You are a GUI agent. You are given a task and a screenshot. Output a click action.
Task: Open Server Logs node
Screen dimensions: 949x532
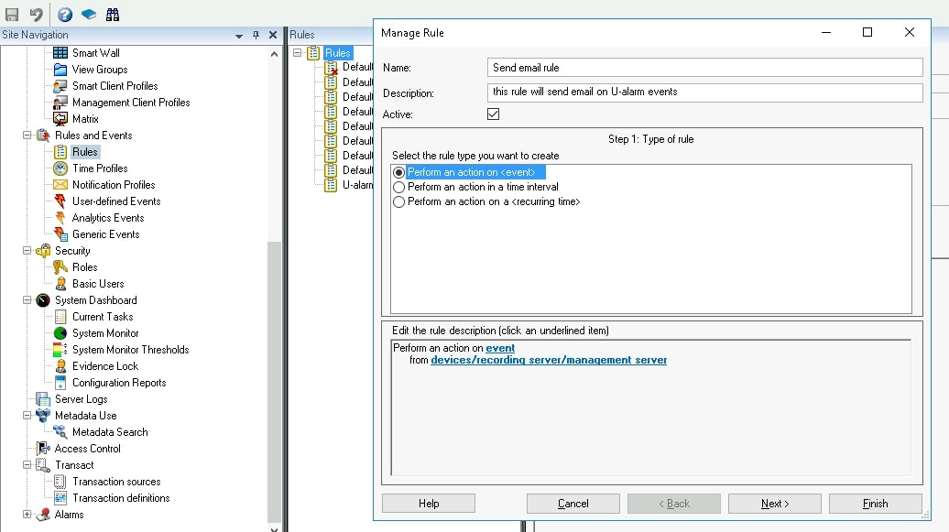tap(81, 399)
